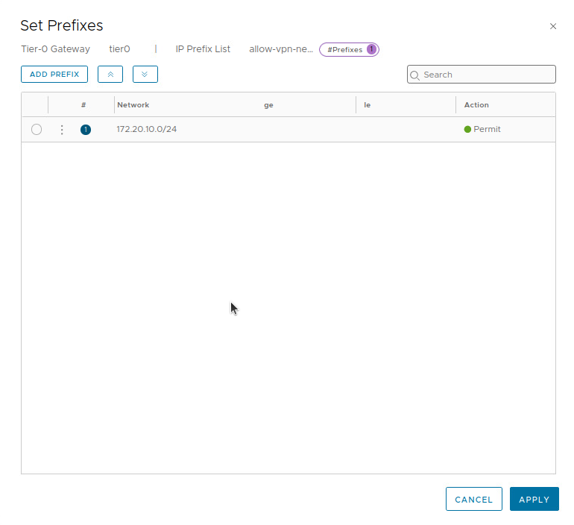Click the ge column header
The height and width of the screenshot is (525, 574).
pos(268,105)
